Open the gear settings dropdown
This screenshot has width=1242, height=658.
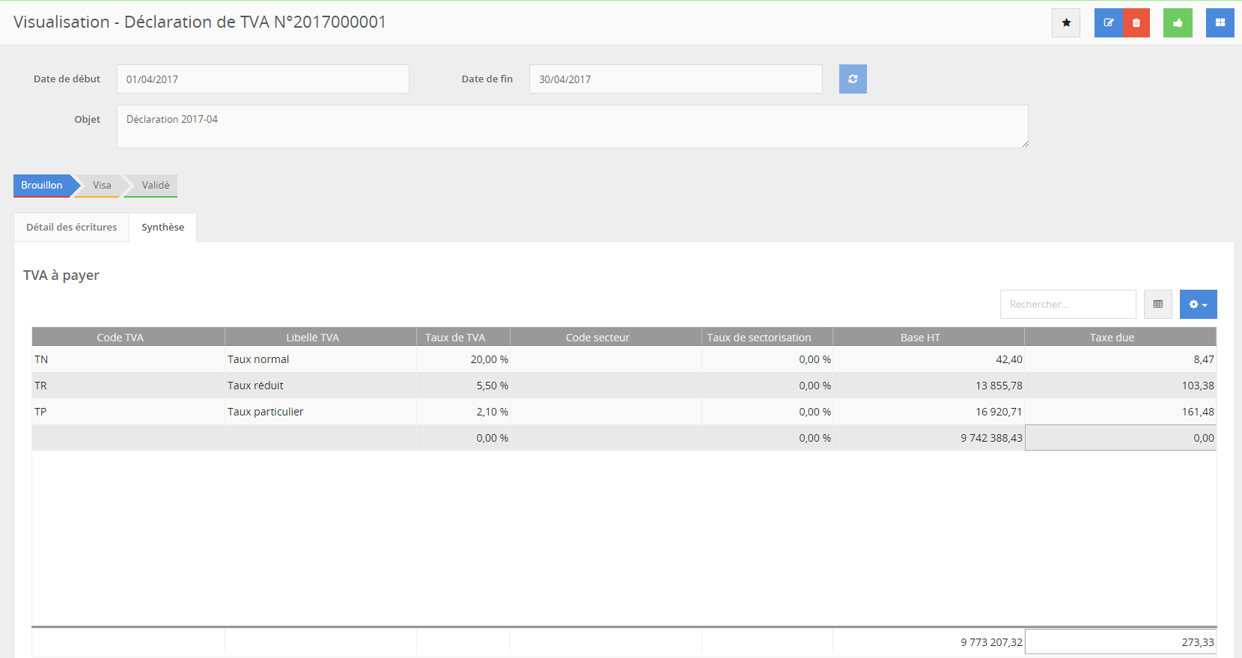pos(1198,305)
